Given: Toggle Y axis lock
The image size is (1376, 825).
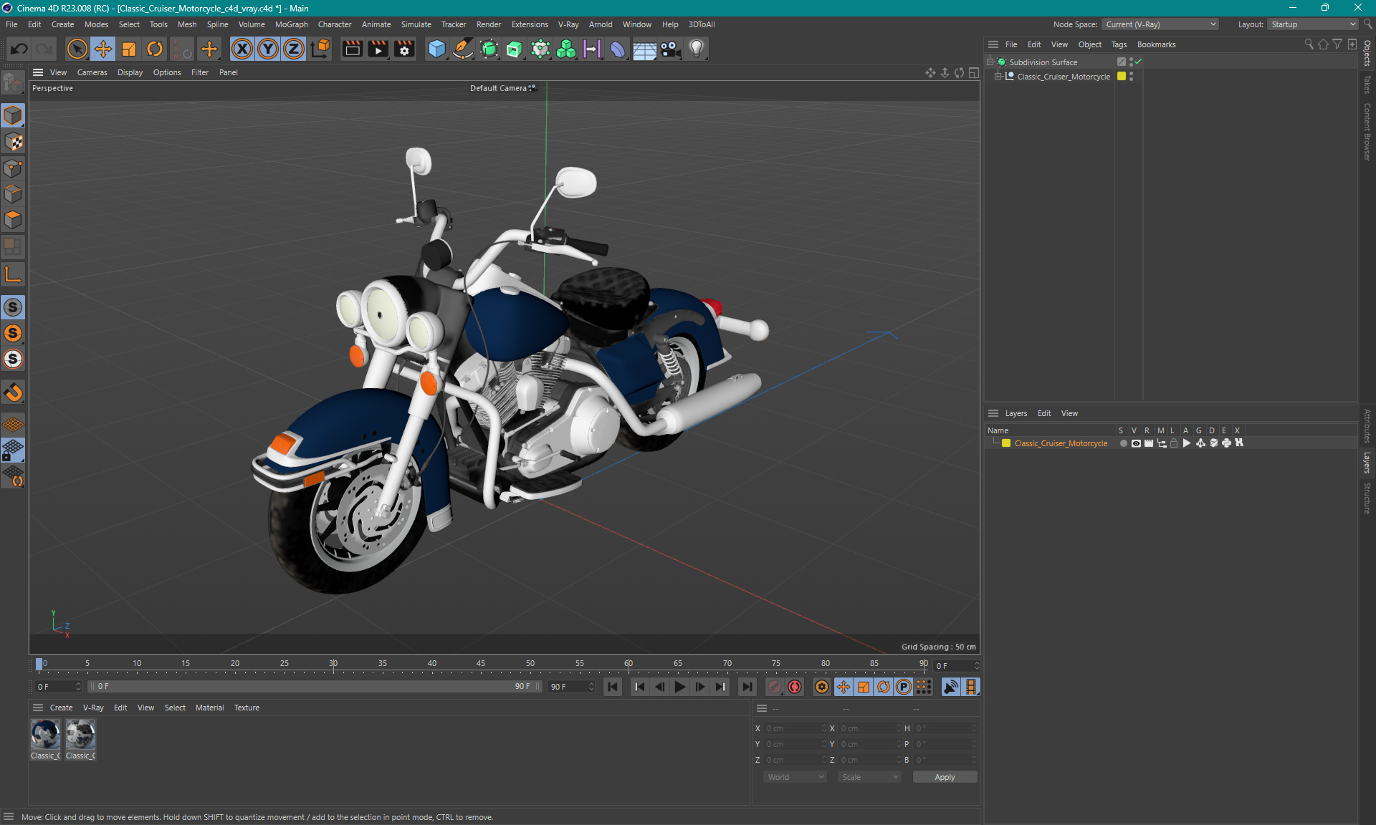Looking at the screenshot, I should click(268, 49).
